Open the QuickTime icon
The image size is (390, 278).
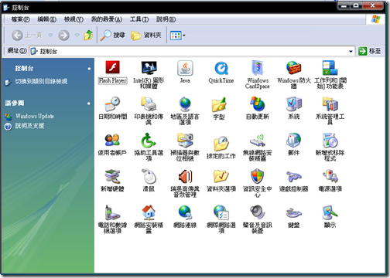coord(221,69)
